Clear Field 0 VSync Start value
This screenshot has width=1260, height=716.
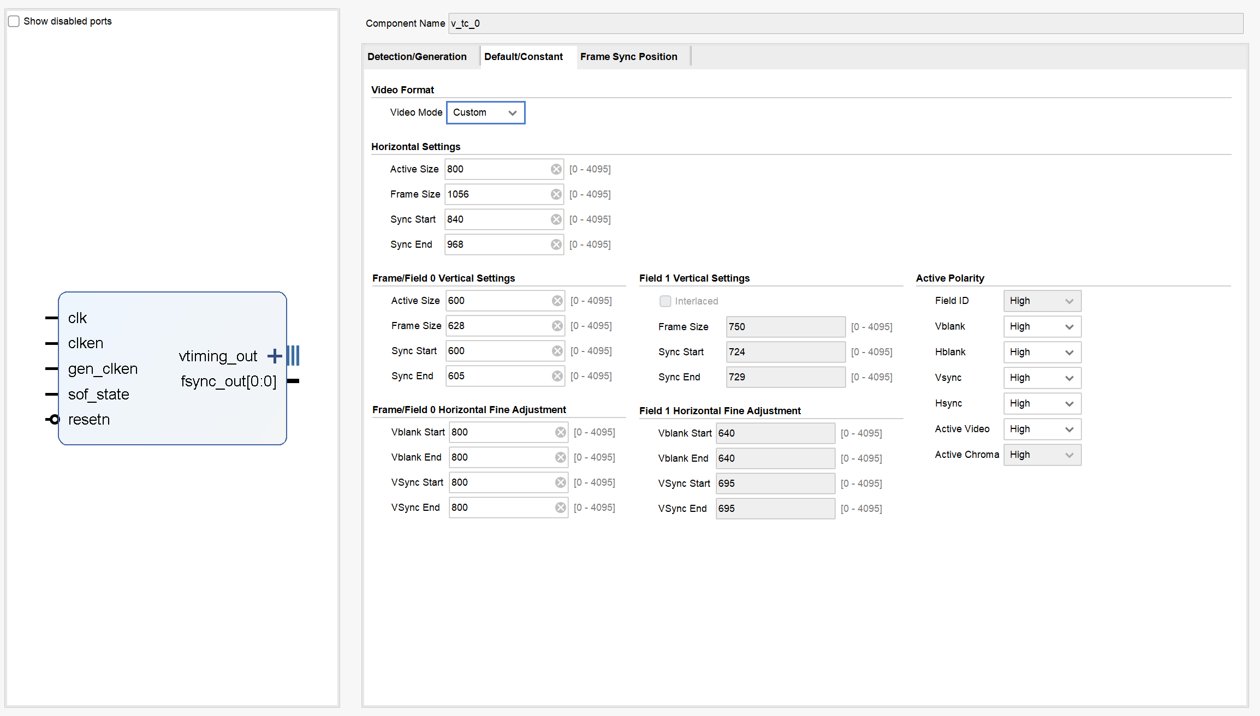[x=560, y=482]
